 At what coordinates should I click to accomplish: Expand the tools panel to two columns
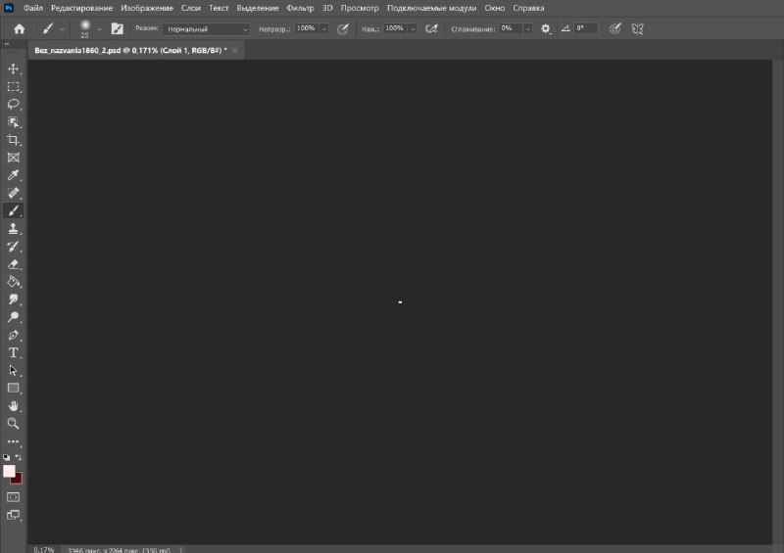click(x=7, y=44)
